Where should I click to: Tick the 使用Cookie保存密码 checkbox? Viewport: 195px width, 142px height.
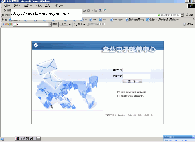click(119, 96)
